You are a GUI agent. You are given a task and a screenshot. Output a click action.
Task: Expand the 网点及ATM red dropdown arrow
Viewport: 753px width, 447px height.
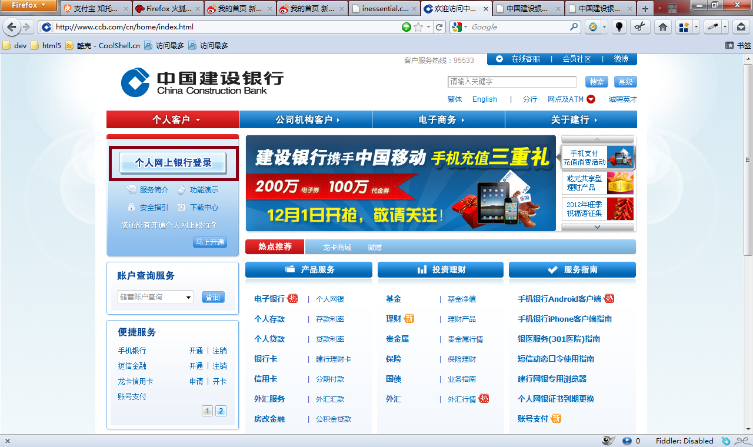(x=591, y=99)
